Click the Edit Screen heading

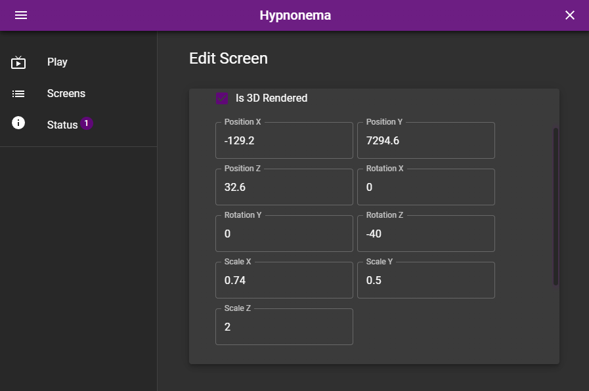point(229,58)
